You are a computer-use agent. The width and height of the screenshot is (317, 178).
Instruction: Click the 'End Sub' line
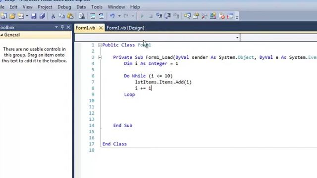click(123, 125)
